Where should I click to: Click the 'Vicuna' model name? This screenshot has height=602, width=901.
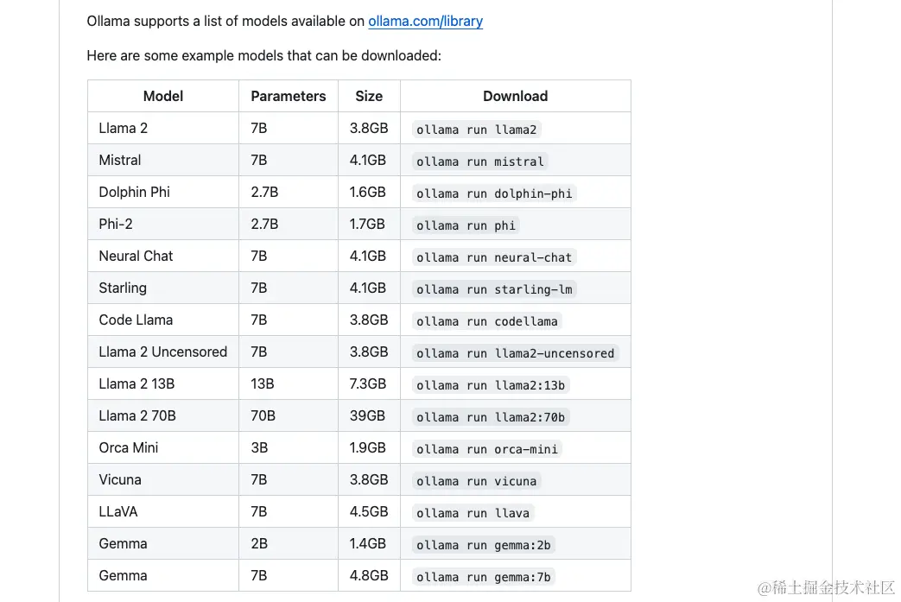tap(120, 479)
